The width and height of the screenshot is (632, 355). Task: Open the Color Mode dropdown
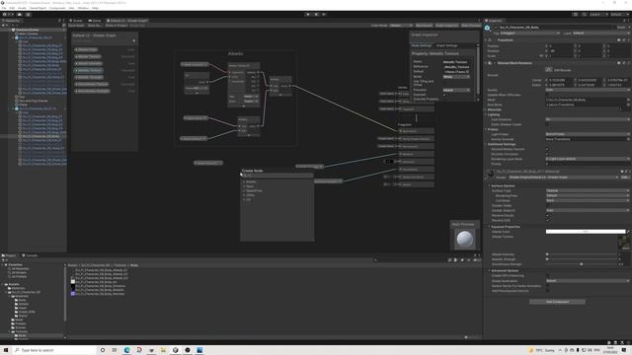(401, 26)
